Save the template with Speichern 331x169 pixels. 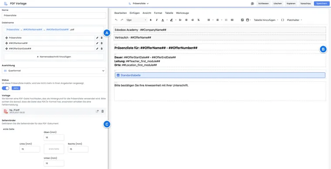click(322, 3)
